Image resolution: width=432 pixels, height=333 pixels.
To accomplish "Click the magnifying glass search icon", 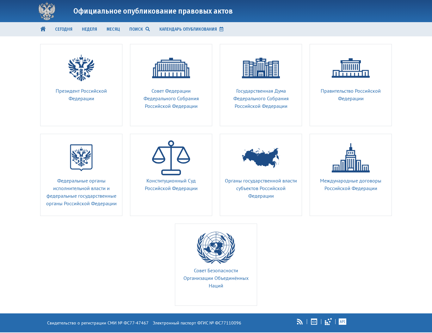I will [x=147, y=29].
